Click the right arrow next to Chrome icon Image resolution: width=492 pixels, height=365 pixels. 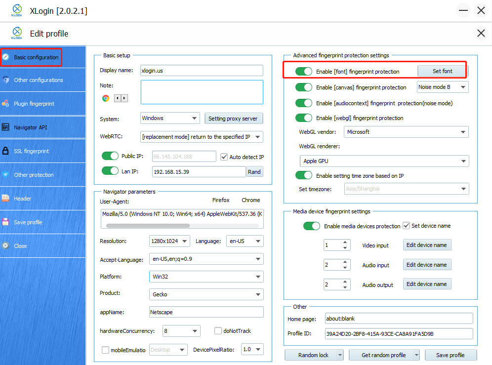(x=124, y=98)
